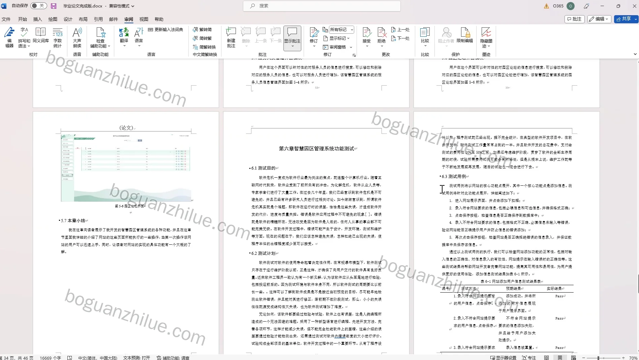
Task: Switch to Print Layout view in status bar
Action: tap(560, 358)
